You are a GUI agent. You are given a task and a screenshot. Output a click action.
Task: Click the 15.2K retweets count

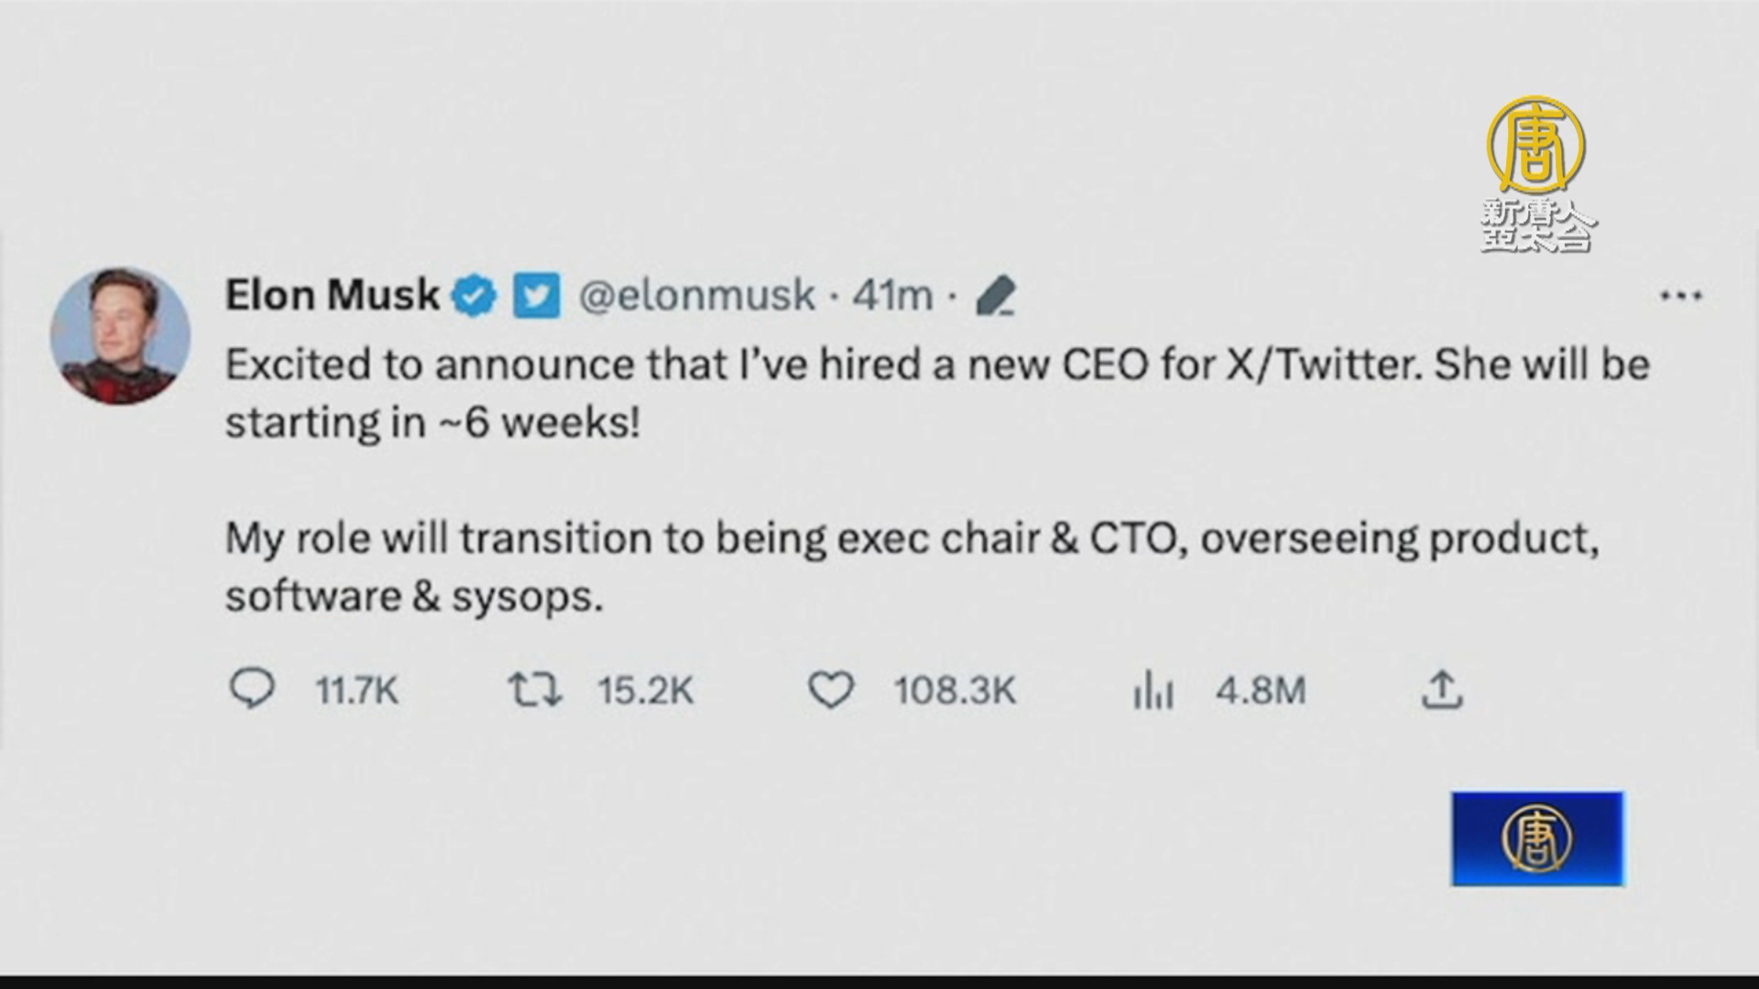(x=646, y=690)
